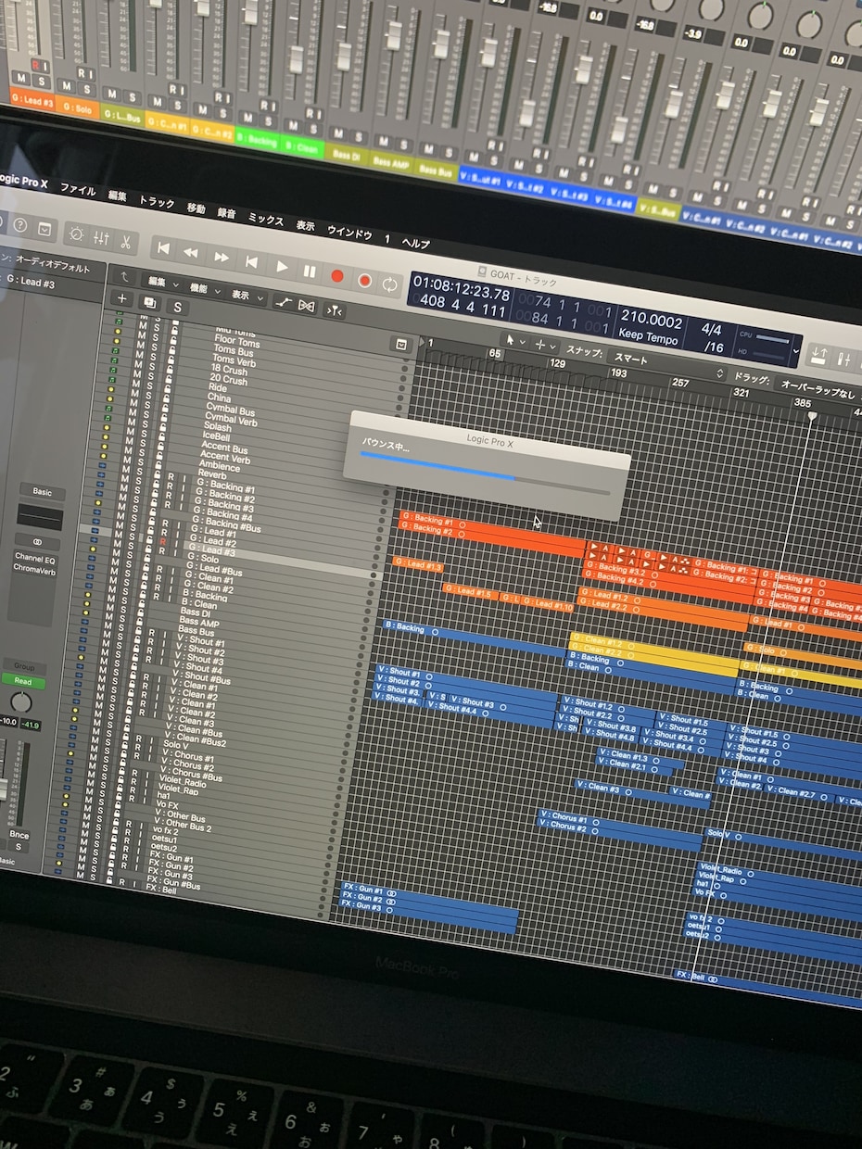The height and width of the screenshot is (1149, 862).
Task: Click the playhead marker in the ruler
Action: [x=813, y=417]
